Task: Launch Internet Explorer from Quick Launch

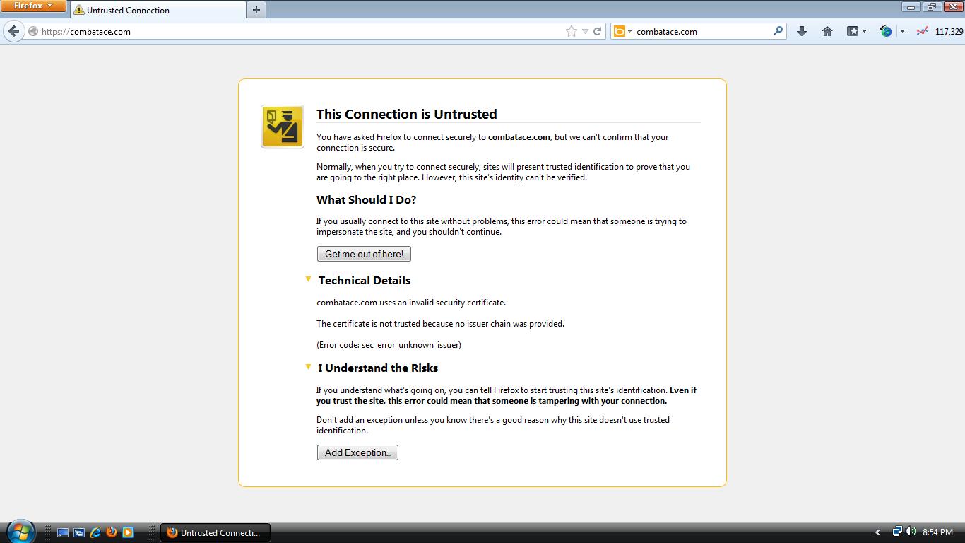Action: pyautogui.click(x=95, y=532)
